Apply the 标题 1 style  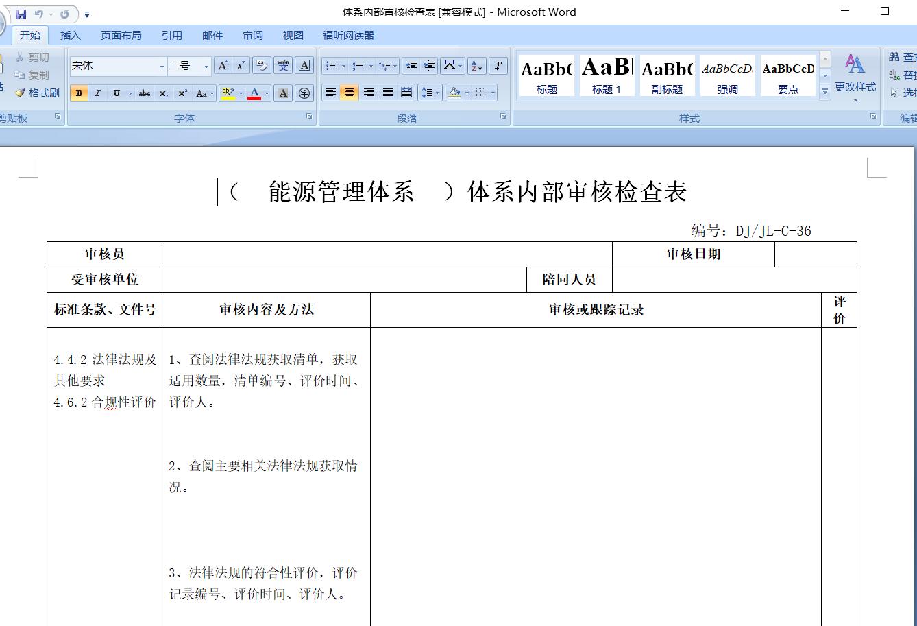pyautogui.click(x=607, y=75)
